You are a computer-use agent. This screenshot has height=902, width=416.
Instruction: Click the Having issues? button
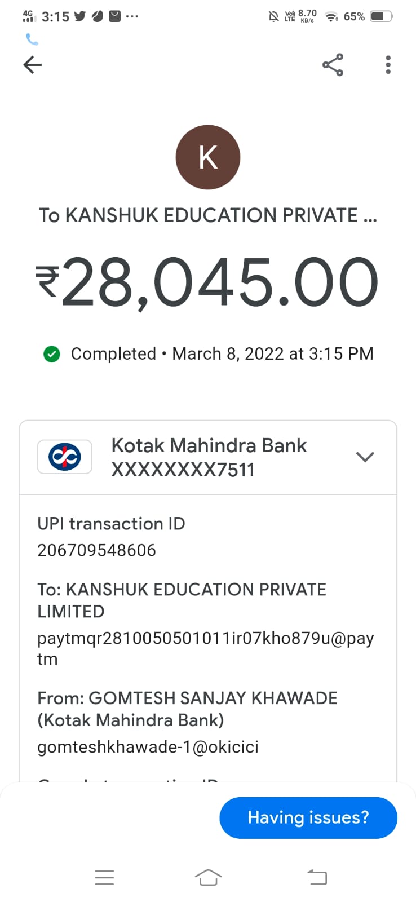point(308,817)
